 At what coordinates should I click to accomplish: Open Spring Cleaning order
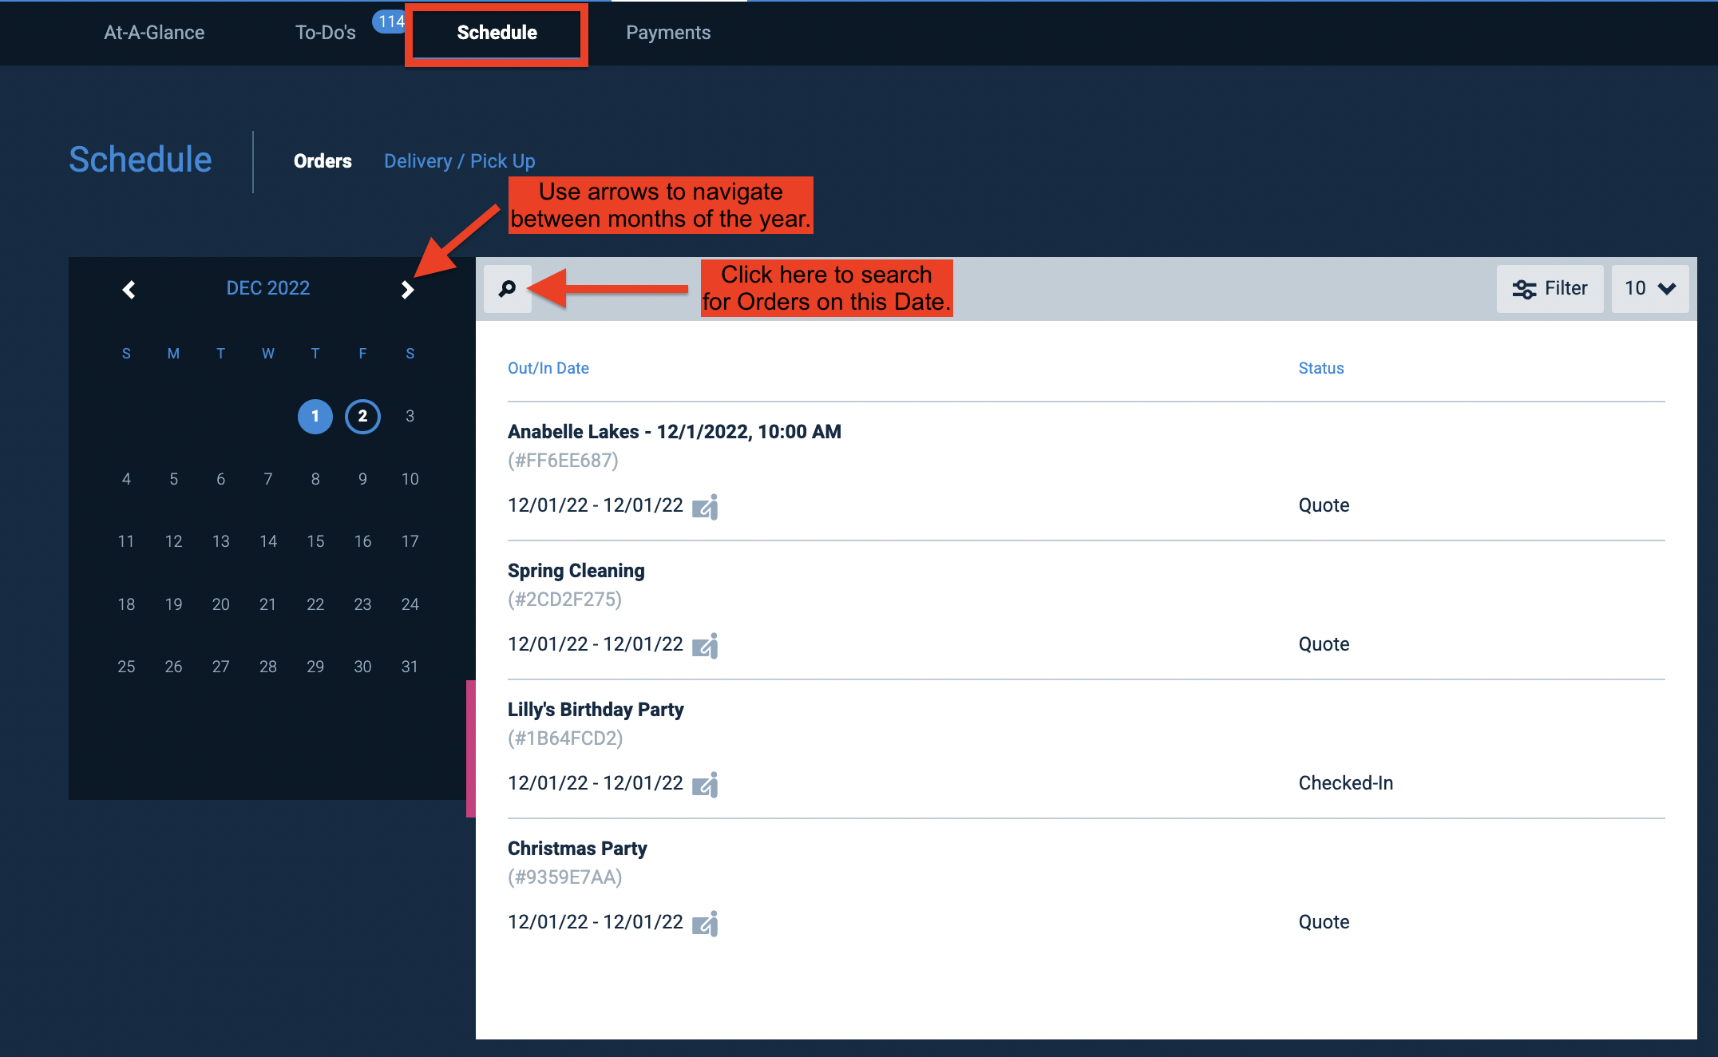(x=576, y=571)
